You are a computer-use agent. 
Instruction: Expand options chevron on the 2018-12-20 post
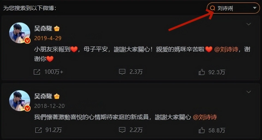pyautogui.click(x=249, y=92)
